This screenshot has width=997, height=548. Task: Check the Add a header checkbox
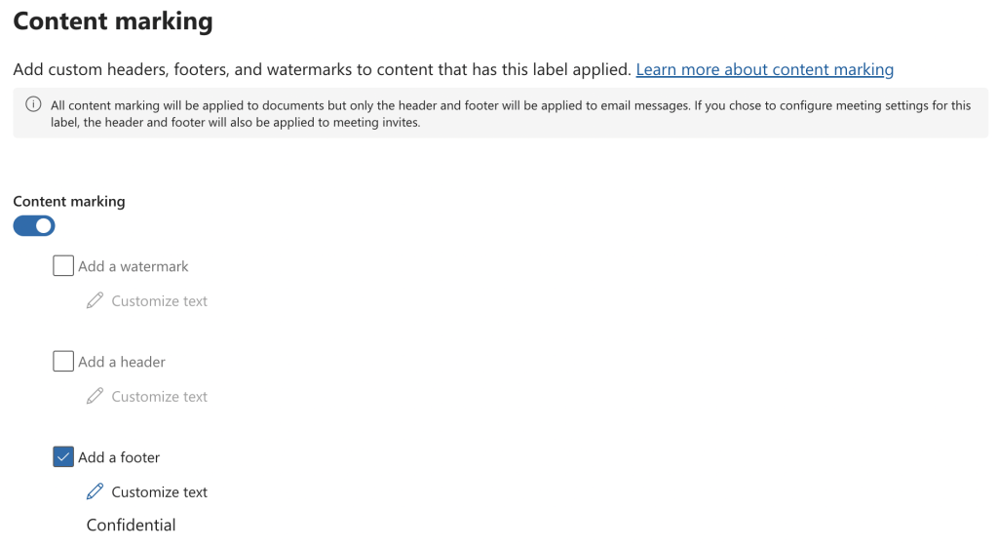point(63,362)
